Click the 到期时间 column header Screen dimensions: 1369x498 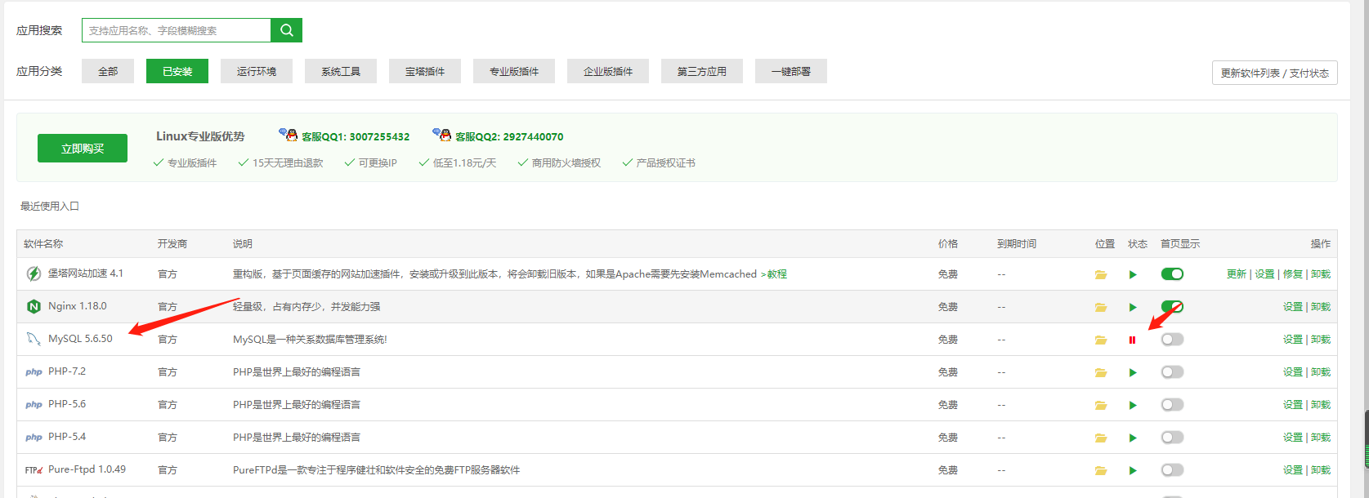[1017, 243]
